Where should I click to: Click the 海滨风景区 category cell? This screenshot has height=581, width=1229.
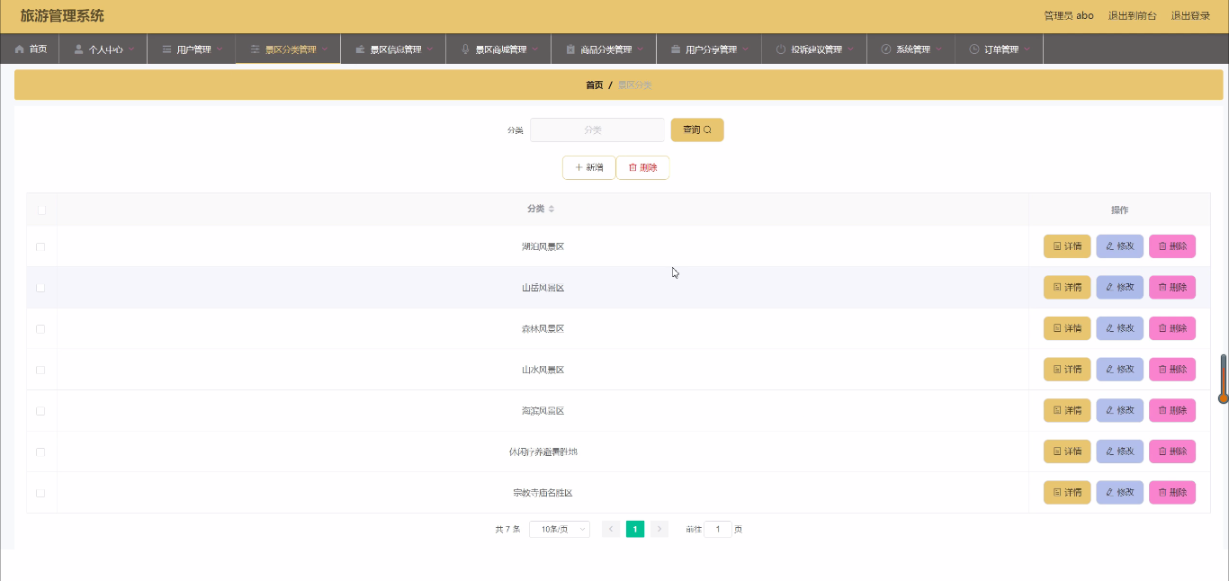click(x=543, y=411)
